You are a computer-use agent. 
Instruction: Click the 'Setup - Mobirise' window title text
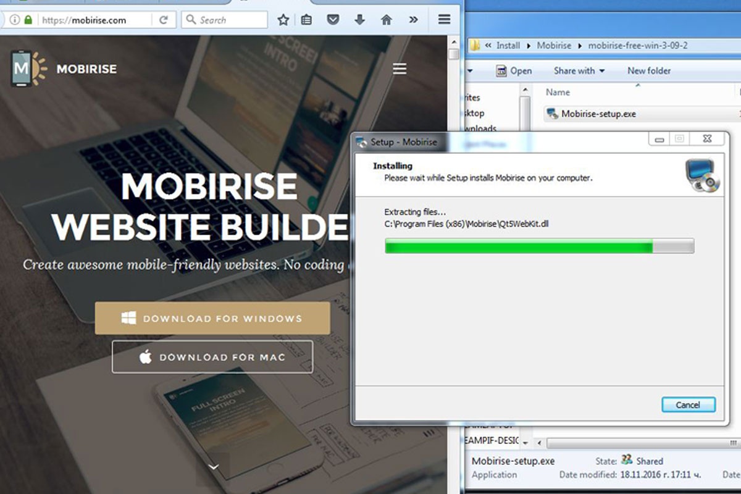[x=403, y=142]
